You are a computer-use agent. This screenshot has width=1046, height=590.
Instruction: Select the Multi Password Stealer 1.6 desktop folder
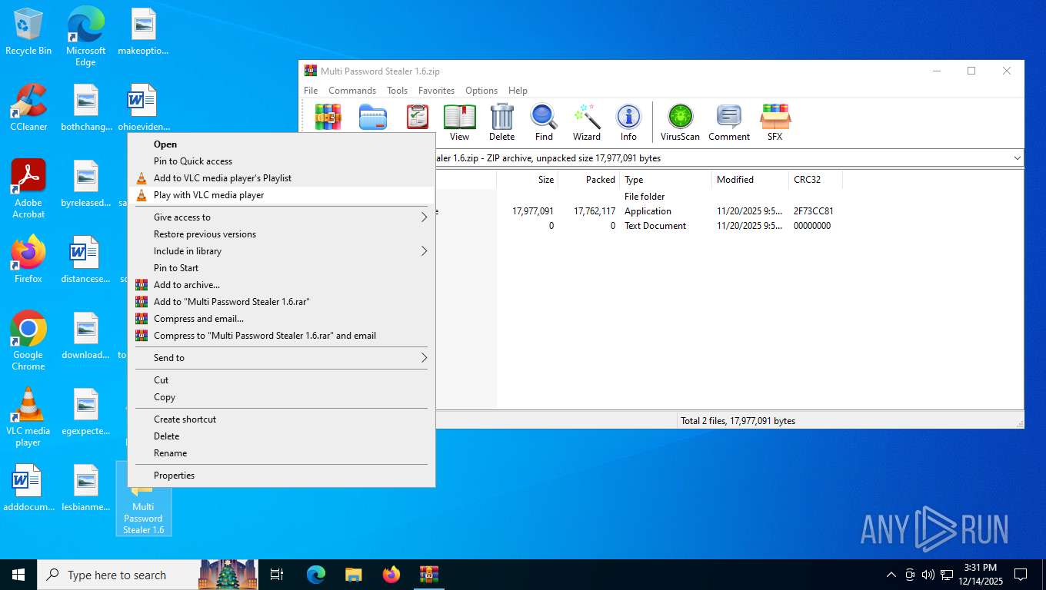(143, 499)
